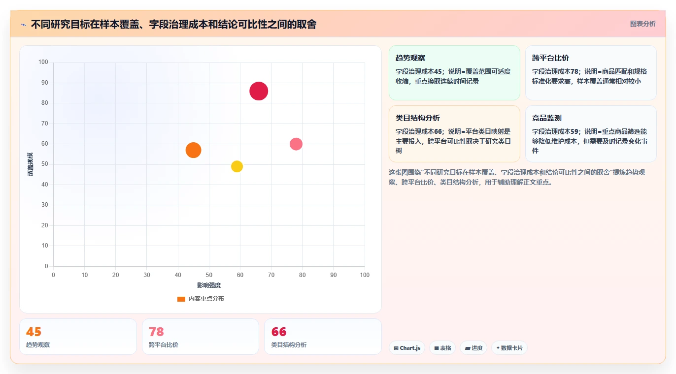Click the 内容重点分布 legend label
The height and width of the screenshot is (374, 676).
pyautogui.click(x=206, y=299)
